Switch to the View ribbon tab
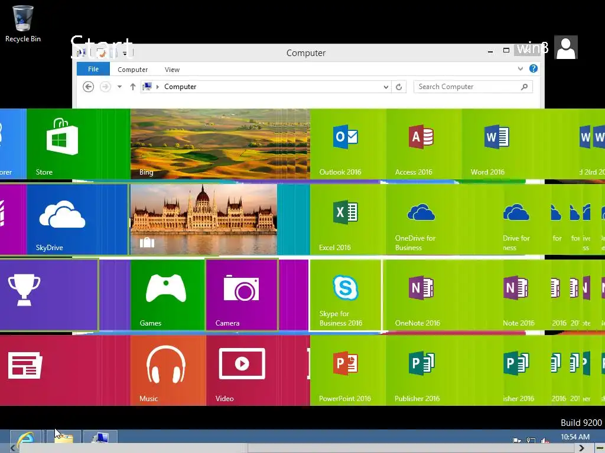Viewport: 605px width, 453px height. [172, 70]
